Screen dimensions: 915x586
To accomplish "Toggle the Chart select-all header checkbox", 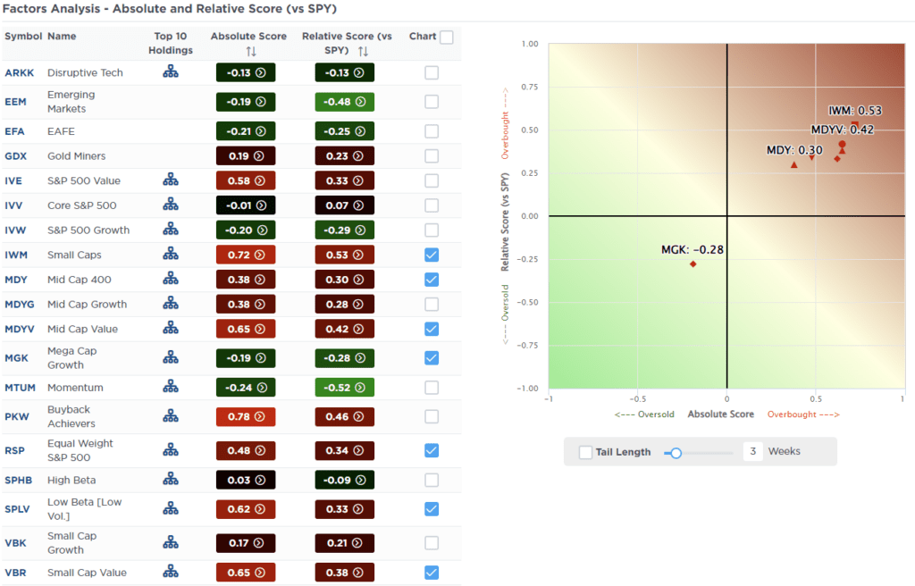I will pyautogui.click(x=447, y=37).
